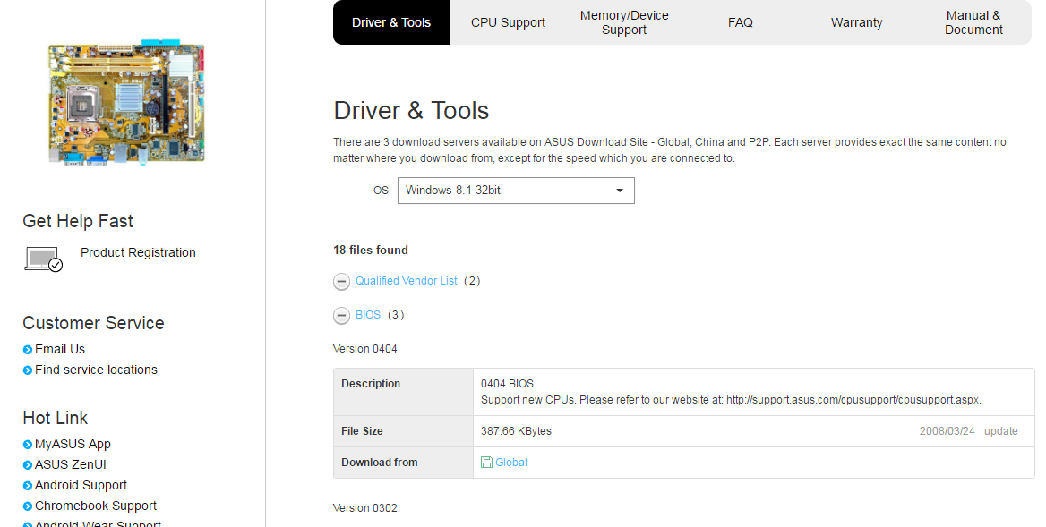Image resolution: width=1046 pixels, height=527 pixels.
Task: Open the Qualified Vendor List link
Action: pos(407,281)
